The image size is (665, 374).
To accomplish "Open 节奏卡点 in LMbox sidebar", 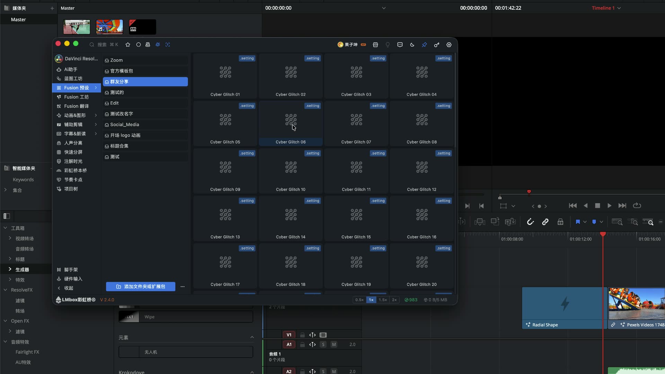I will tap(77, 180).
